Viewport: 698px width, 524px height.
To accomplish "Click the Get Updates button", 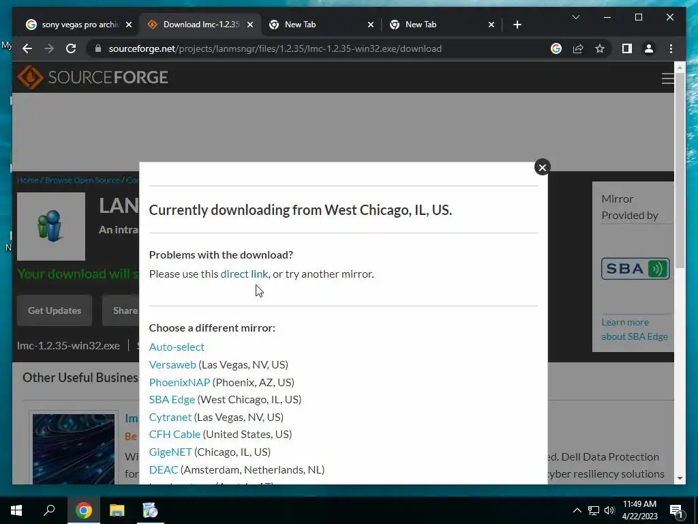I will point(55,310).
